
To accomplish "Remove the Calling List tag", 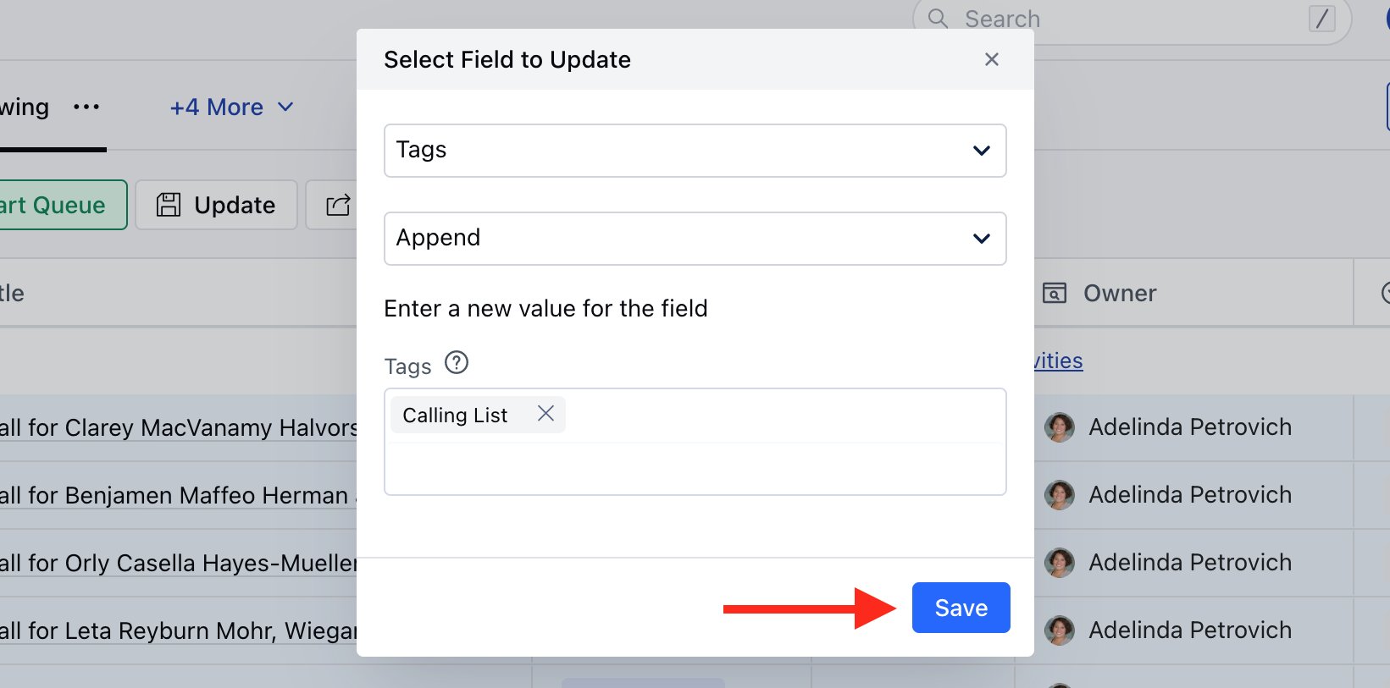I will coord(545,414).
